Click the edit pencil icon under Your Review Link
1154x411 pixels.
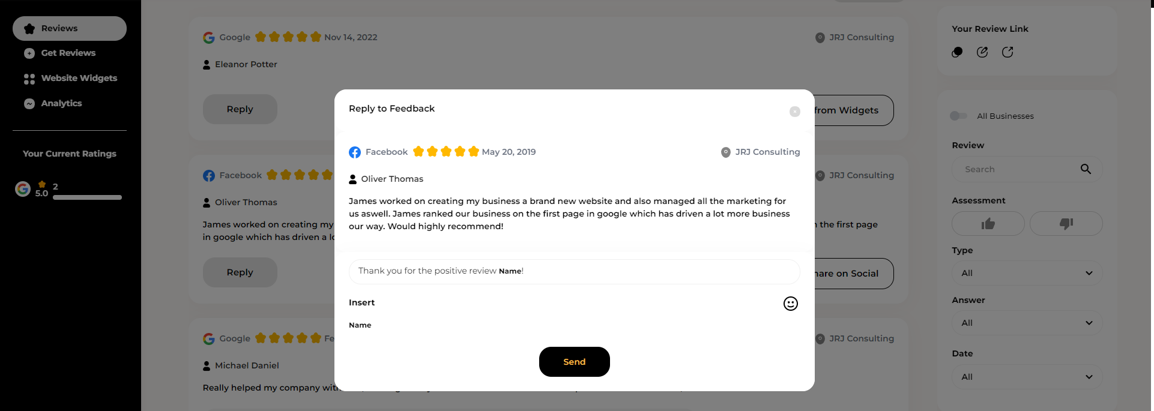(982, 52)
